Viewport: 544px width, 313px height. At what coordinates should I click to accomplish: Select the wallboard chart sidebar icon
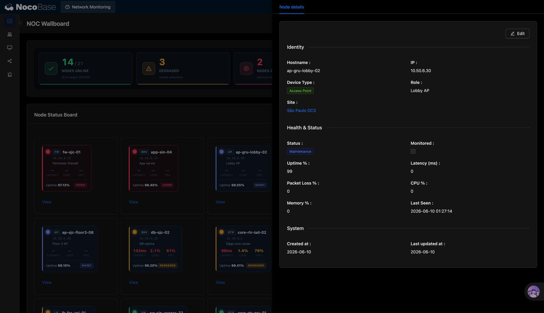(9, 21)
